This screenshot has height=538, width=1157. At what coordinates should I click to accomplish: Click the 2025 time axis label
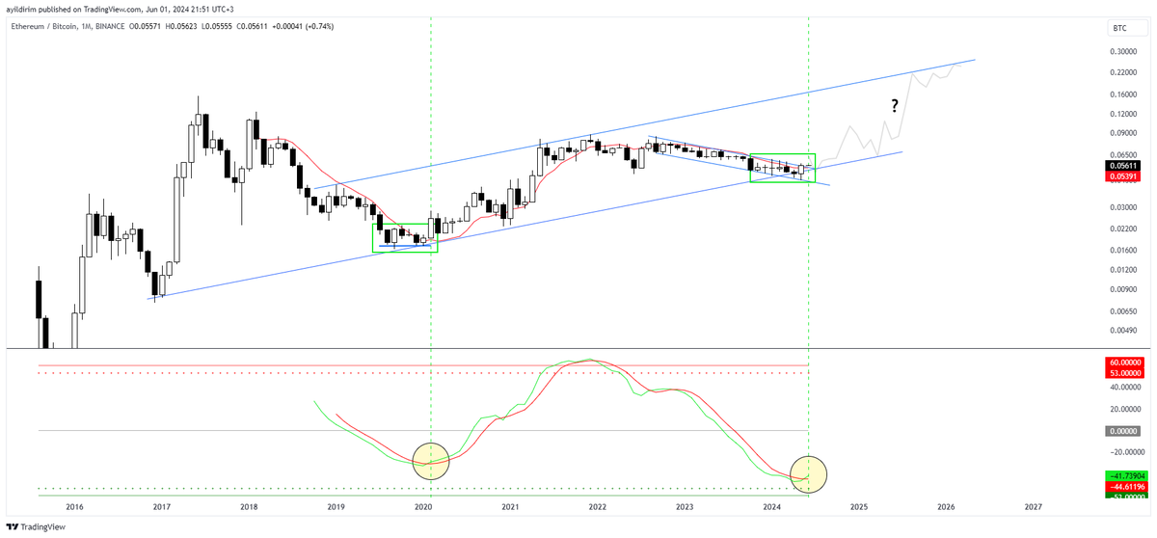(859, 505)
